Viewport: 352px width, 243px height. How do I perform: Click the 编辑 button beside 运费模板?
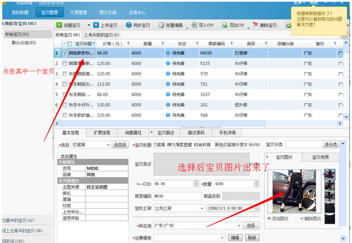pos(235,238)
